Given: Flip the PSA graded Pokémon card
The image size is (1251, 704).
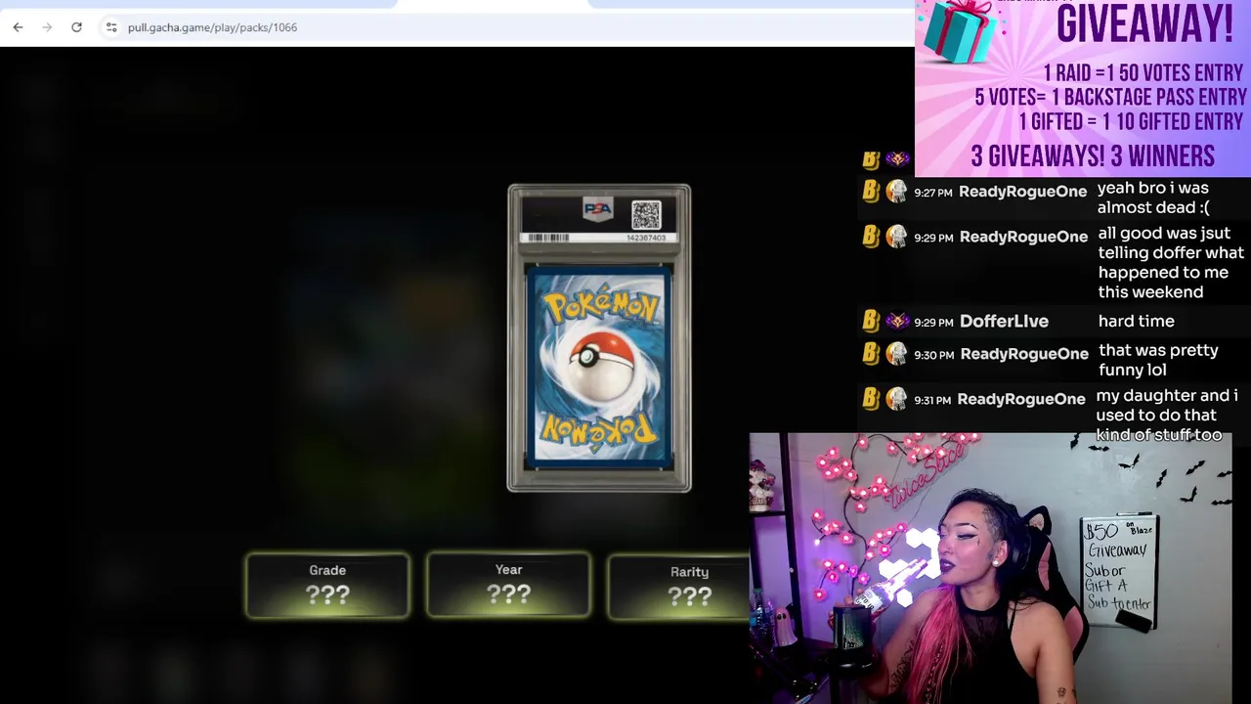Looking at the screenshot, I should [599, 338].
